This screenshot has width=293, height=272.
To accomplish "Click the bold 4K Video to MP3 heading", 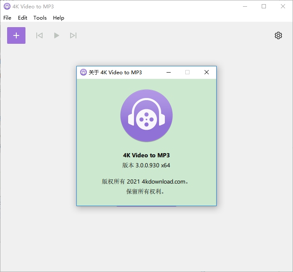I will click(x=146, y=155).
